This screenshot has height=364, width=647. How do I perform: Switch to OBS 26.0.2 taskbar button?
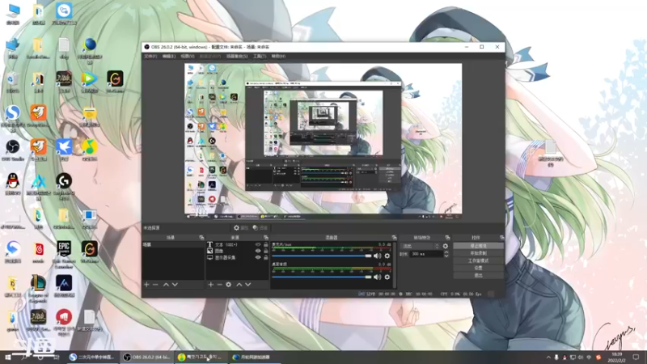point(147,358)
